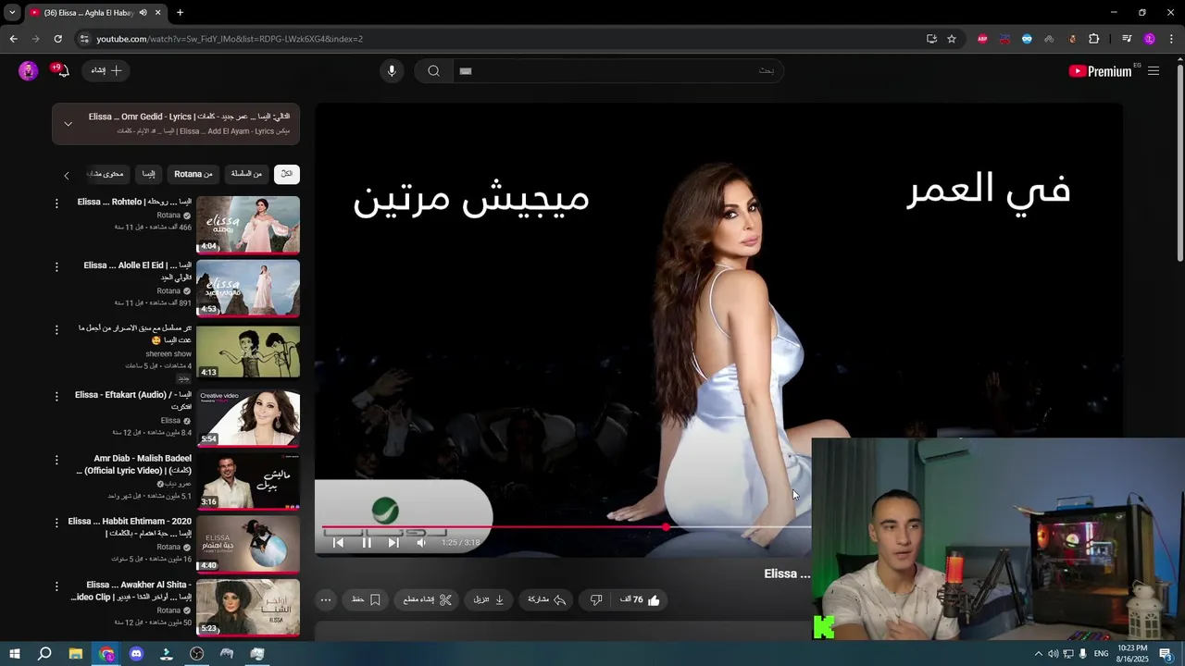Open the Chrome extensions puzzle icon

[1094, 39]
